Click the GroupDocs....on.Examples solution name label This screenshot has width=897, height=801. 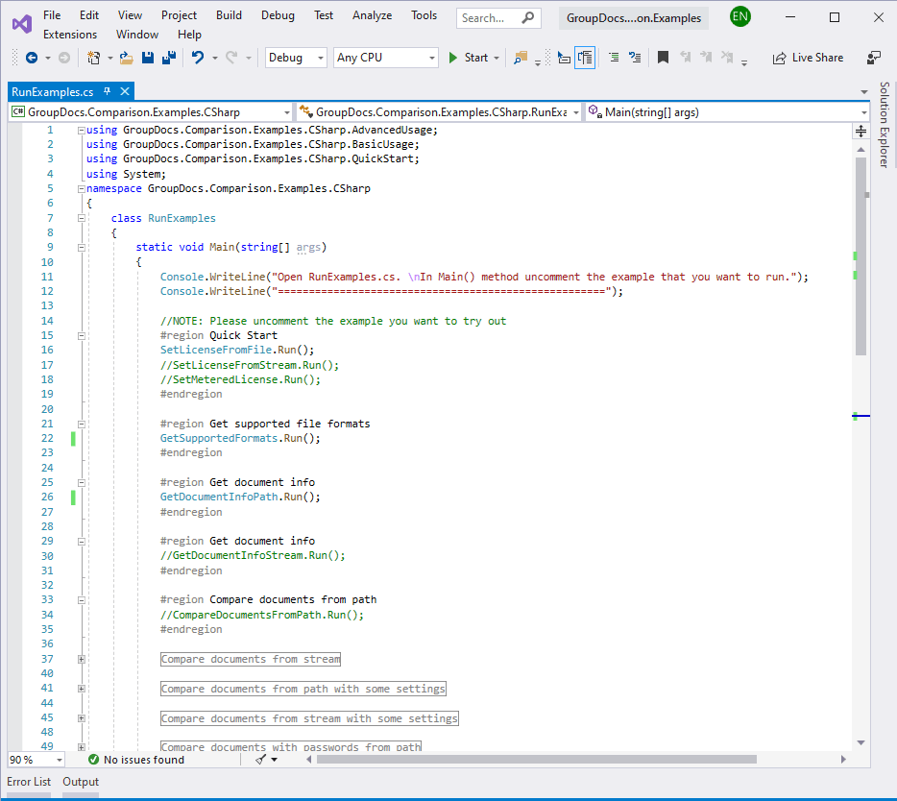click(x=633, y=17)
